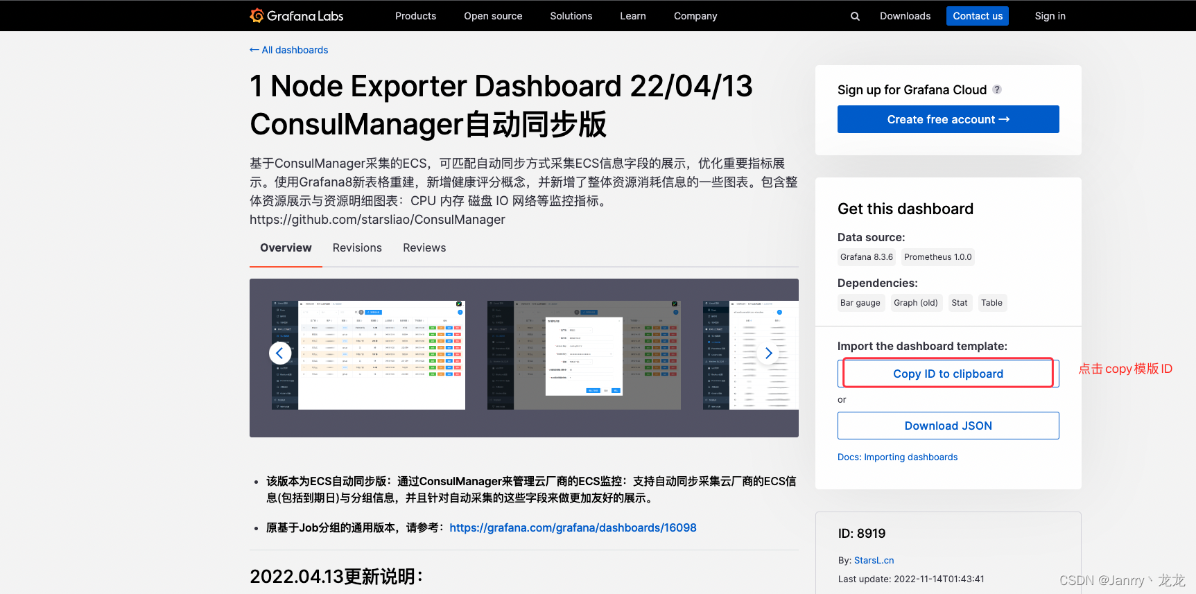Select the Overview tab
Viewport: 1196px width, 594px height.
(286, 248)
